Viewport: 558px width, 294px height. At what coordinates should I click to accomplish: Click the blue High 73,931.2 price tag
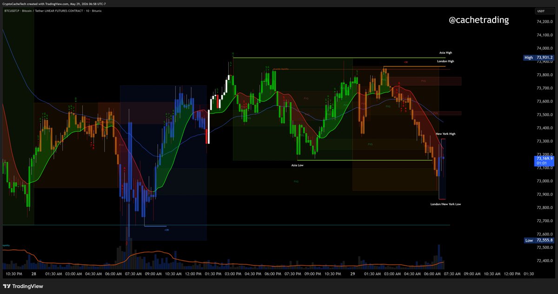pyautogui.click(x=539, y=58)
